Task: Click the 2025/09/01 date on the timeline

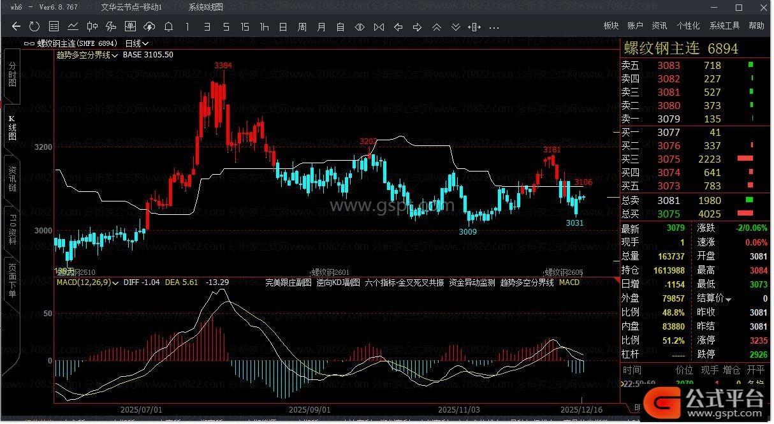Action: [x=310, y=409]
